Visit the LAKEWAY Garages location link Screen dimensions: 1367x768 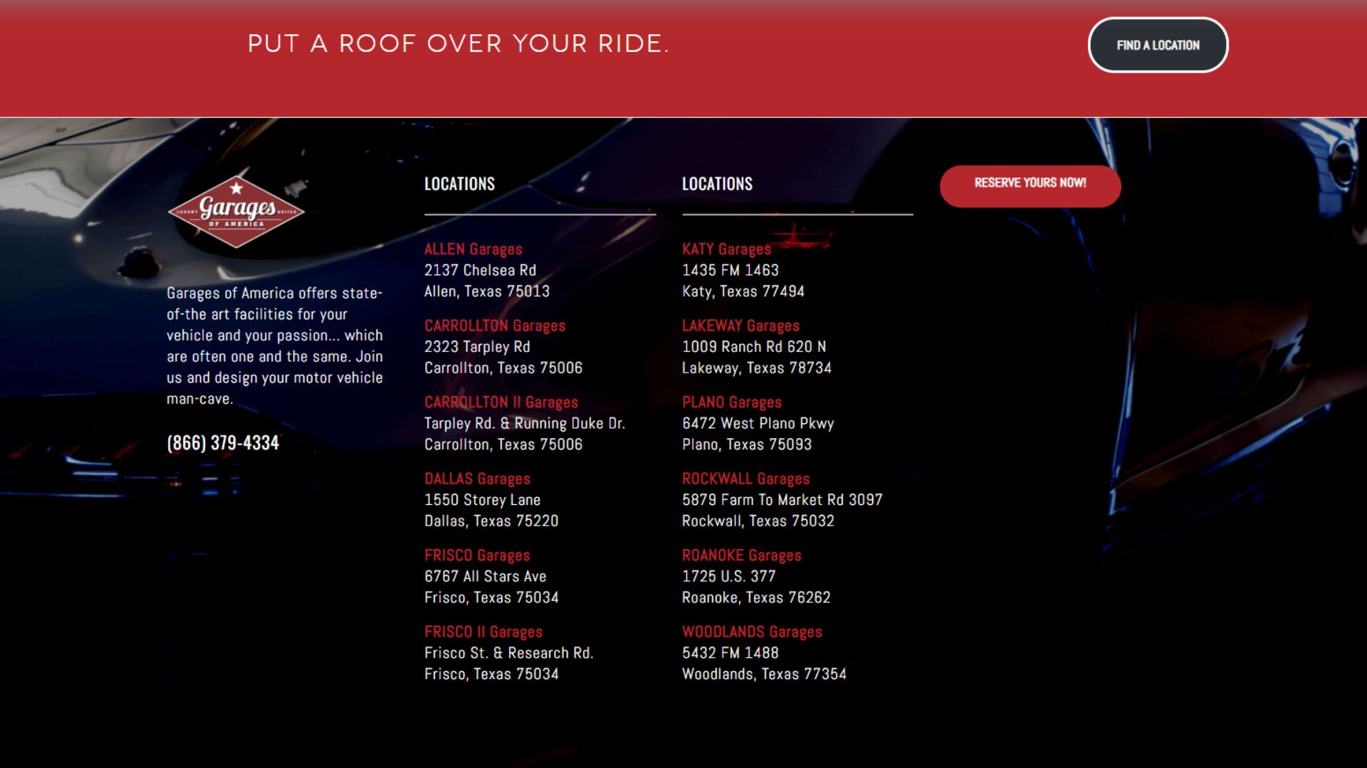point(740,326)
